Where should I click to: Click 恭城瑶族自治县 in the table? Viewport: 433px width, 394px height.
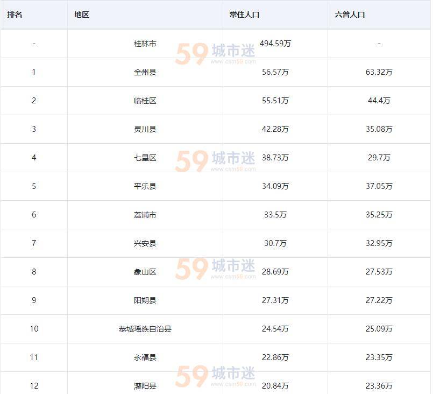(x=145, y=329)
